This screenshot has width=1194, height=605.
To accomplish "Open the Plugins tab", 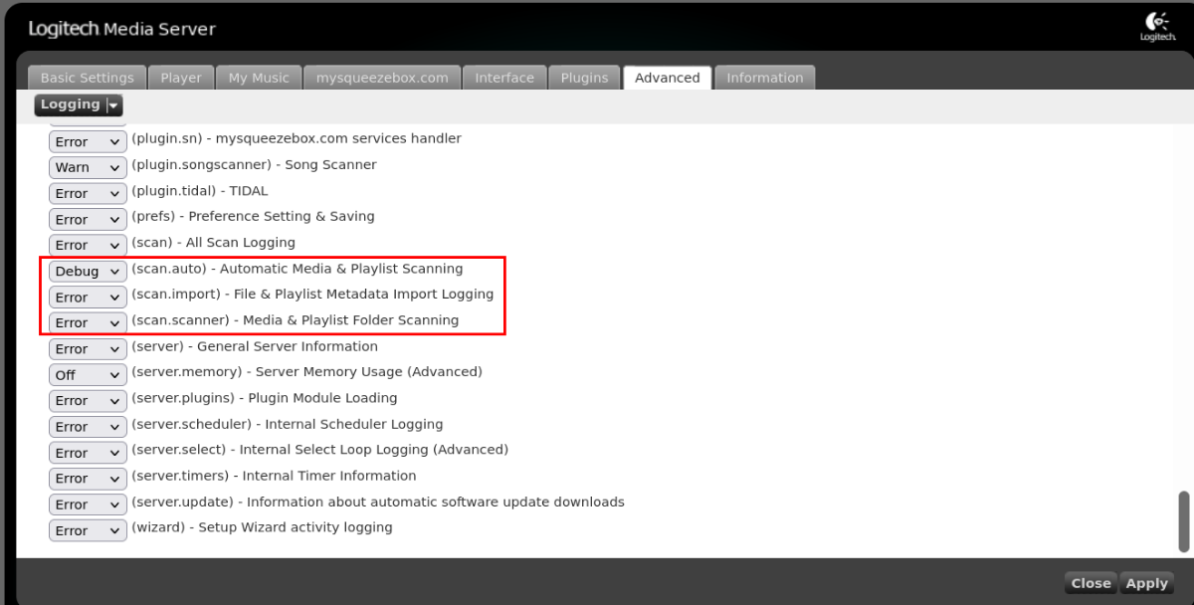I will [584, 78].
